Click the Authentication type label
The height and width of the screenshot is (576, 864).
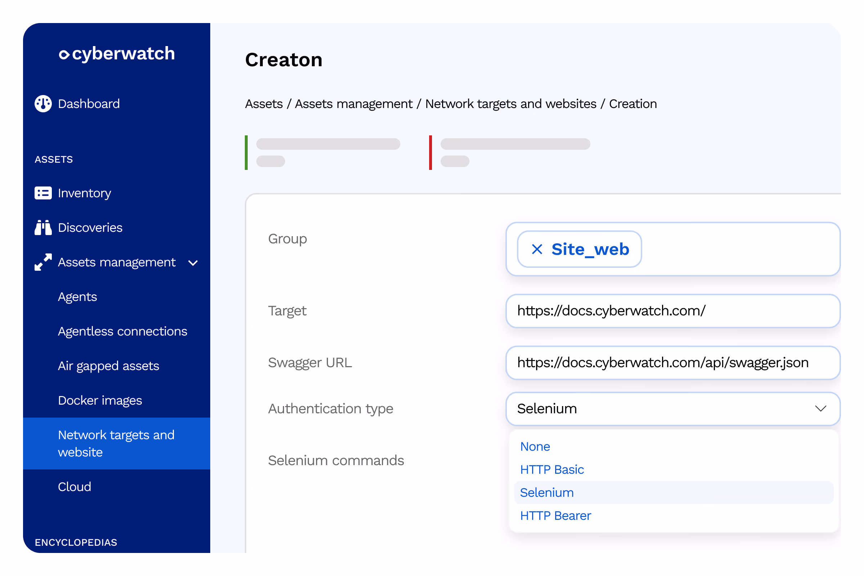coord(330,409)
